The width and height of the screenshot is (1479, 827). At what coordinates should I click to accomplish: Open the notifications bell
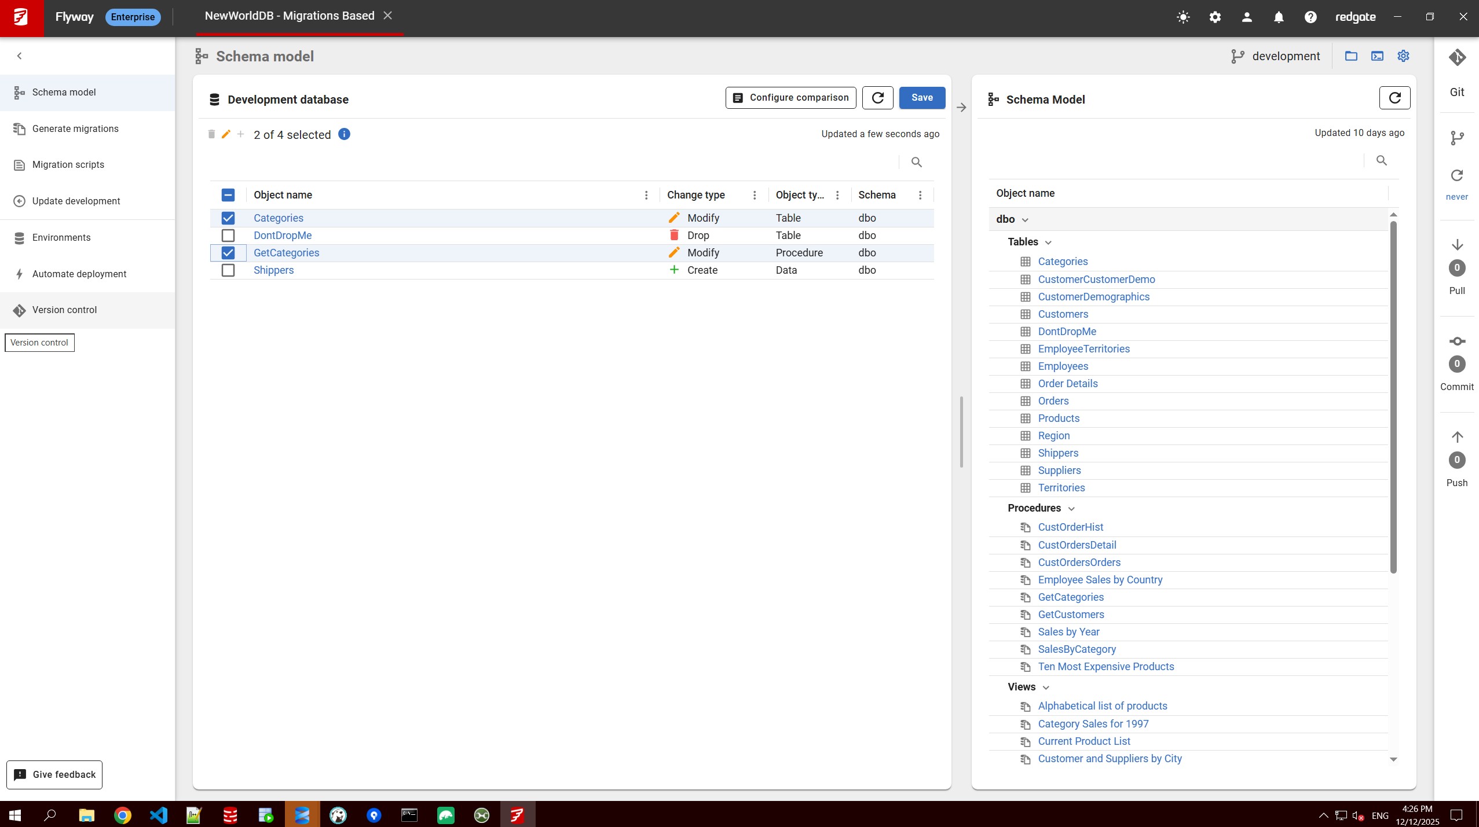point(1278,17)
